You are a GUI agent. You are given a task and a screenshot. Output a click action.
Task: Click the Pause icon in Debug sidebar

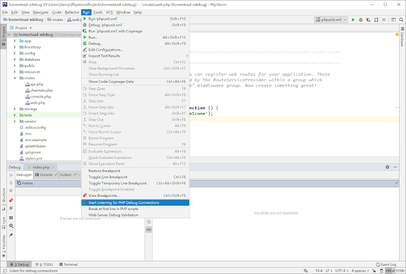click(x=11, y=183)
